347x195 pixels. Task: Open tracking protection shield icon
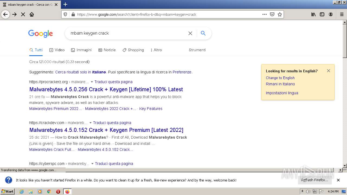pos(65,14)
